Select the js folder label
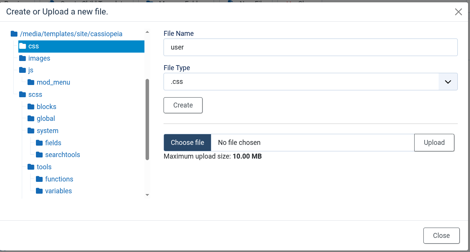Viewport: 470px width, 252px height. (x=31, y=70)
